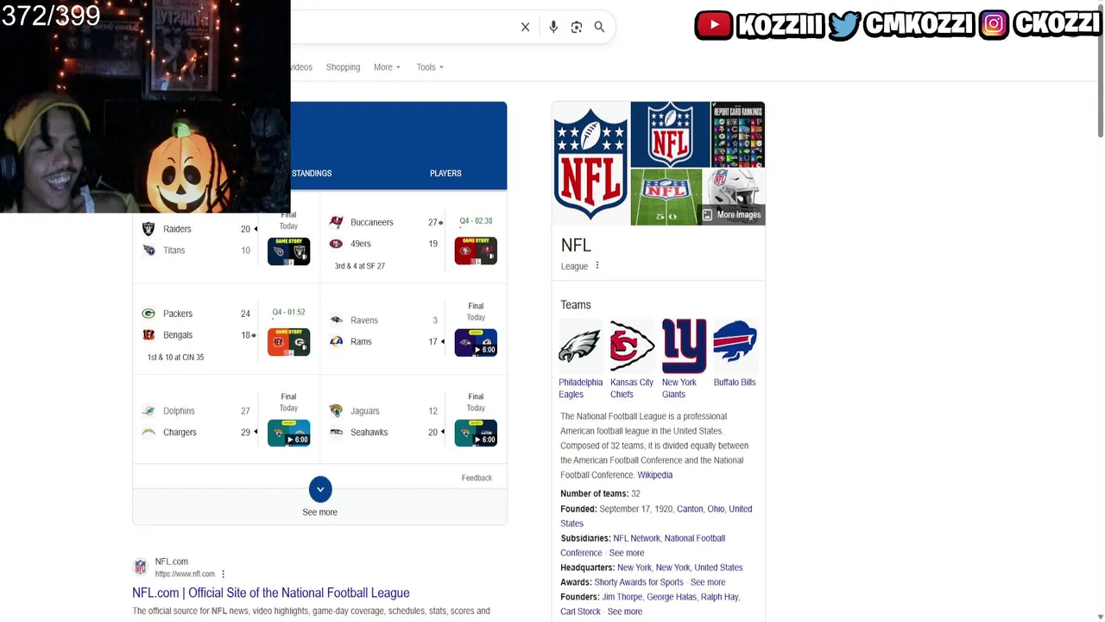Click the large NFL shield image
Image resolution: width=1105 pixels, height=622 pixels.
pyautogui.click(x=590, y=163)
